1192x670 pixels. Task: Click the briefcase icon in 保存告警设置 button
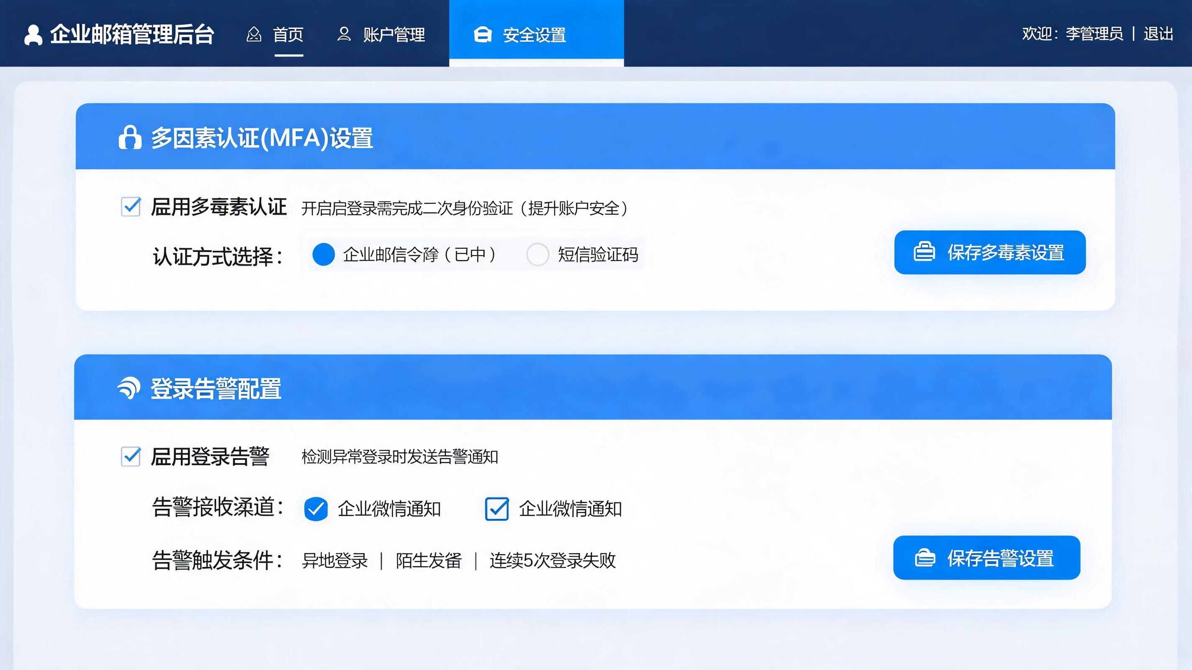[925, 557]
